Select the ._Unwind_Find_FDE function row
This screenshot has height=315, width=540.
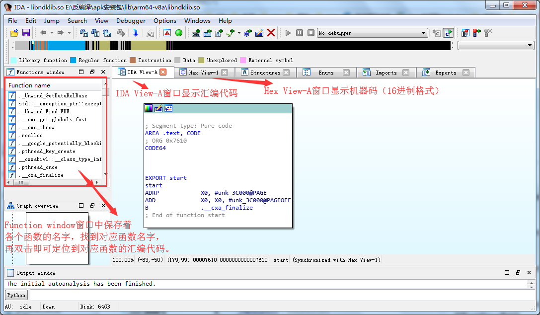55,111
